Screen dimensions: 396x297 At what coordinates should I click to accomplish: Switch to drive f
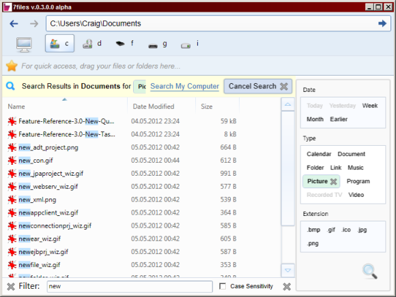tap(125, 44)
